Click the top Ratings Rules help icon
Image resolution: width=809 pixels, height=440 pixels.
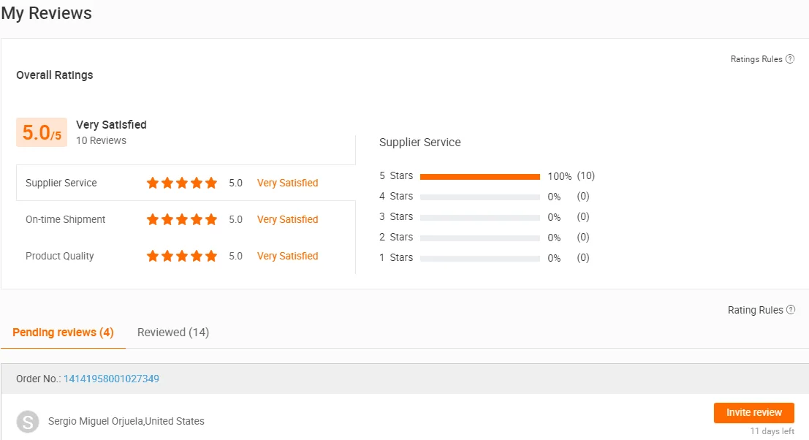[x=790, y=59]
